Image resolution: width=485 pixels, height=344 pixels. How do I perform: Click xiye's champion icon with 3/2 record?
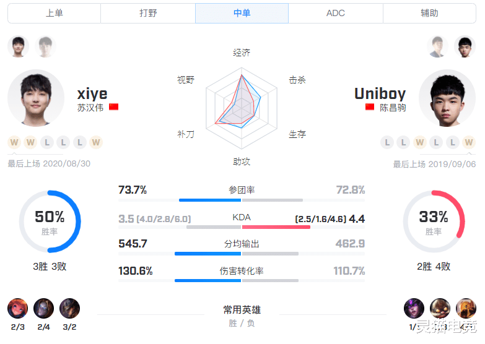click(69, 308)
